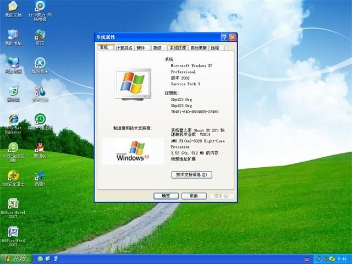Click the 'Service Pack 3' text
Viewport: 352px width, 264px height.
[x=185, y=84]
